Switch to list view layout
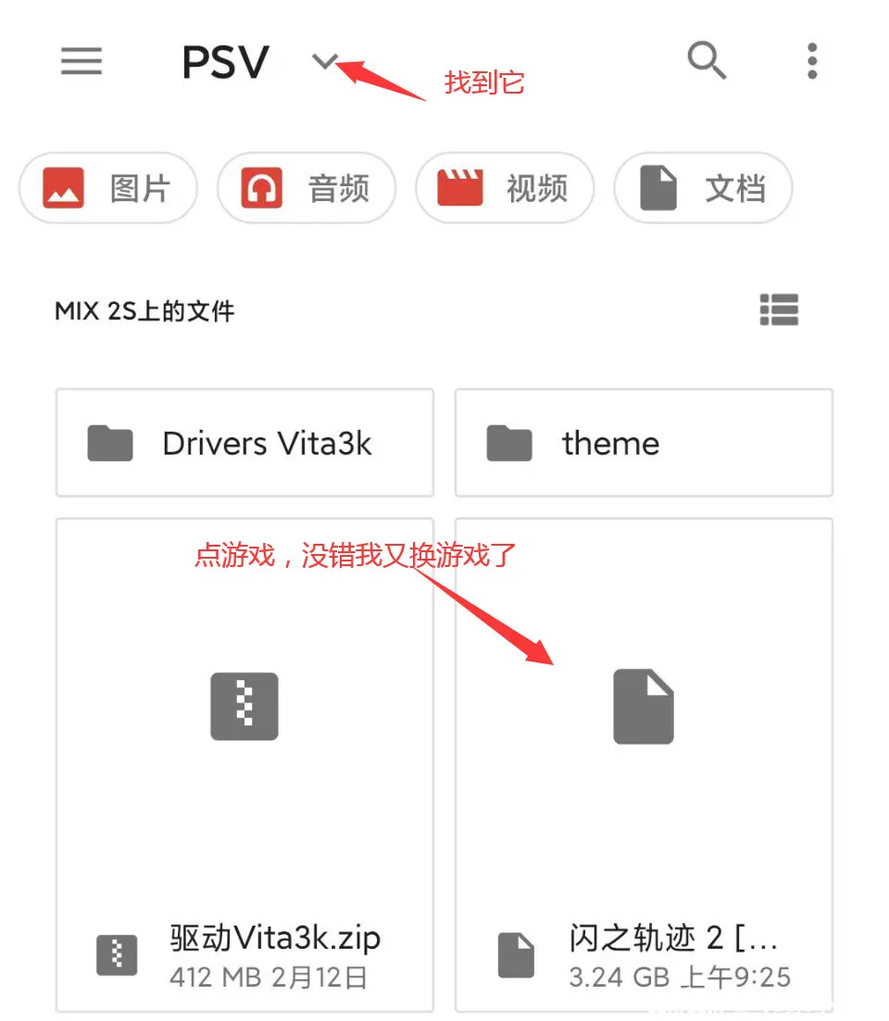The width and height of the screenshot is (889, 1021). click(x=779, y=310)
